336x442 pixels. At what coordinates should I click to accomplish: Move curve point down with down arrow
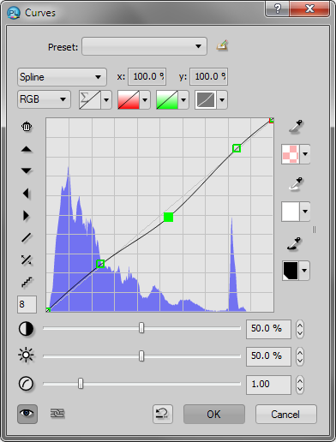click(27, 170)
